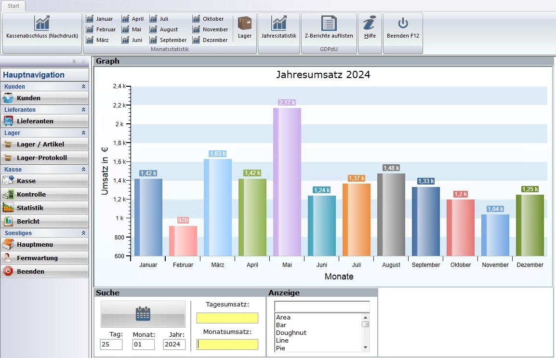This screenshot has height=358, width=556.
Task: Click the Februar bar labeled 920
Action: (183, 241)
